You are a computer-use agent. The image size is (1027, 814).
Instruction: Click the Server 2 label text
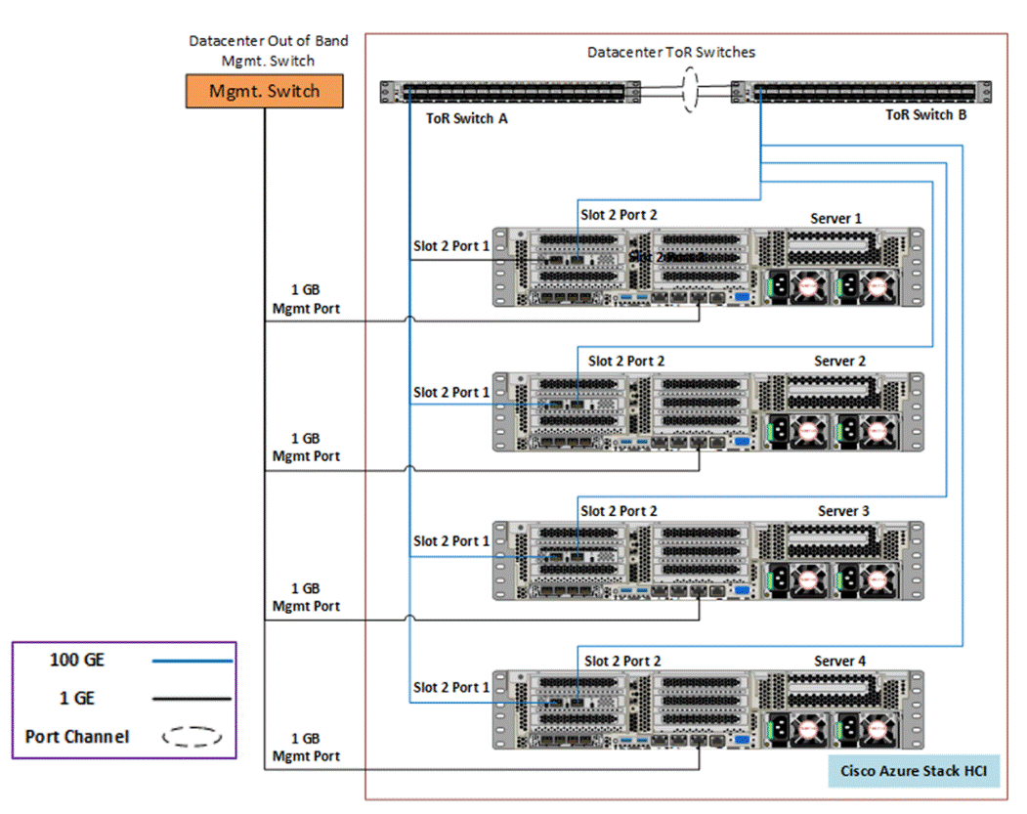click(838, 361)
